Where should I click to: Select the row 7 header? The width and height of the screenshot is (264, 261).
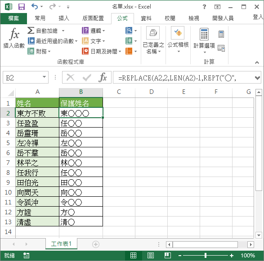(8, 163)
